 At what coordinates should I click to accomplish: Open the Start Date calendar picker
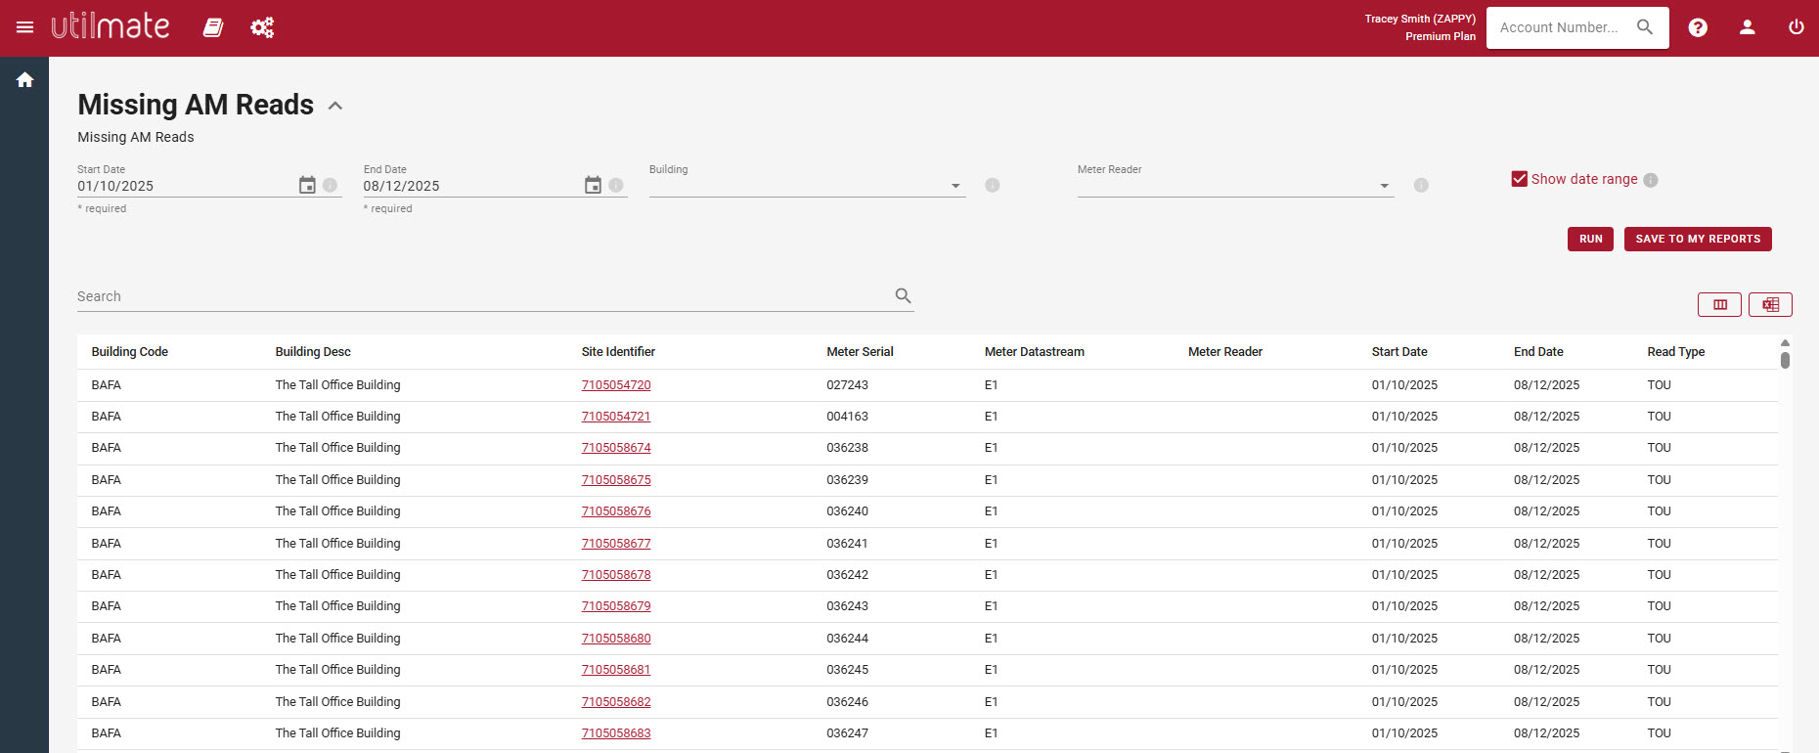[x=307, y=185]
